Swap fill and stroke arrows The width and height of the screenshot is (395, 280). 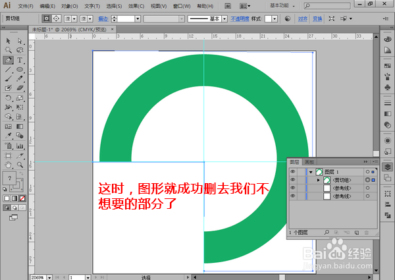point(22,174)
